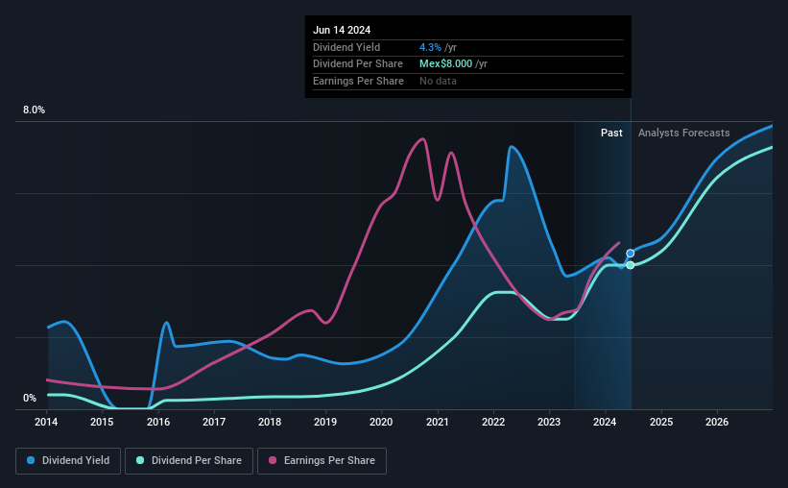
Task: Click the tooltip 'Earnings Per Share' row label
Action: point(358,81)
